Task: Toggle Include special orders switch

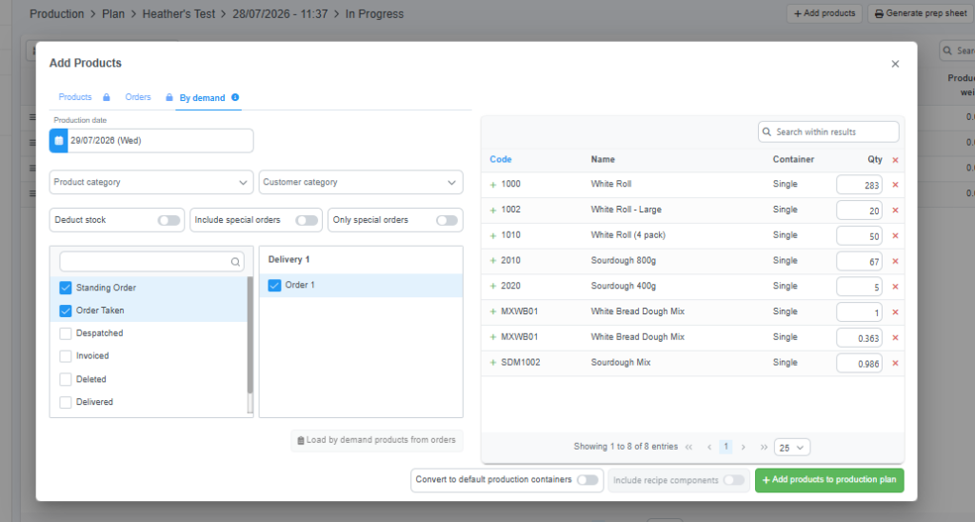Action: coord(307,220)
